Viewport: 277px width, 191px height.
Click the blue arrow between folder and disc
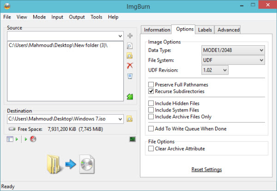(x=71, y=164)
